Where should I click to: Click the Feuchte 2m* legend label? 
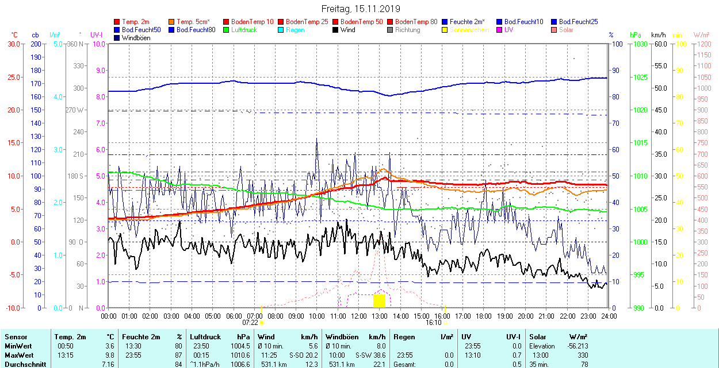[467, 22]
